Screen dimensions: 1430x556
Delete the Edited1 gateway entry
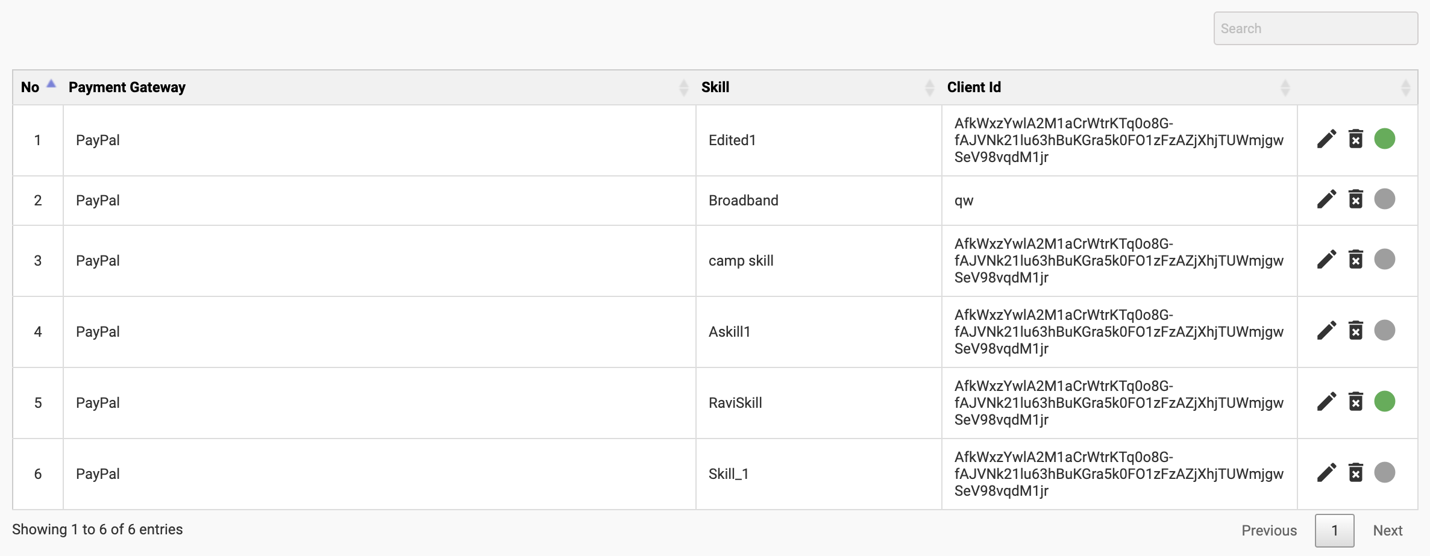(x=1356, y=139)
